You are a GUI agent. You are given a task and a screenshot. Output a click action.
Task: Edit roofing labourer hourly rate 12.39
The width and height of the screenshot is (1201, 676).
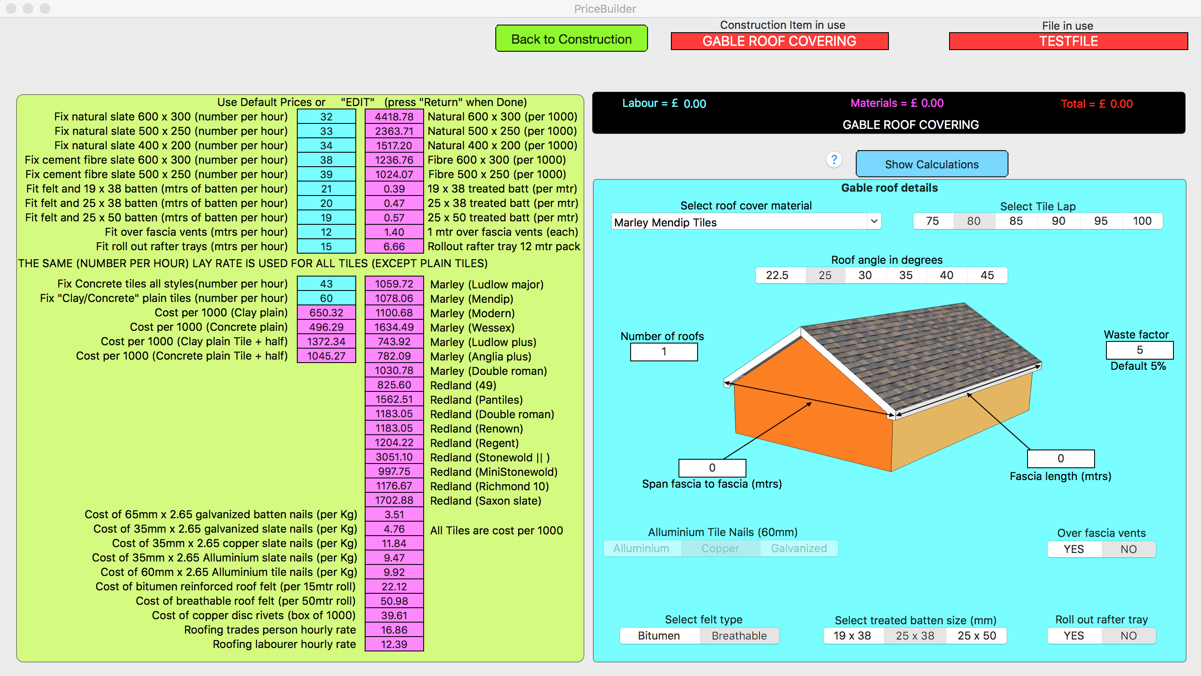[x=394, y=645]
